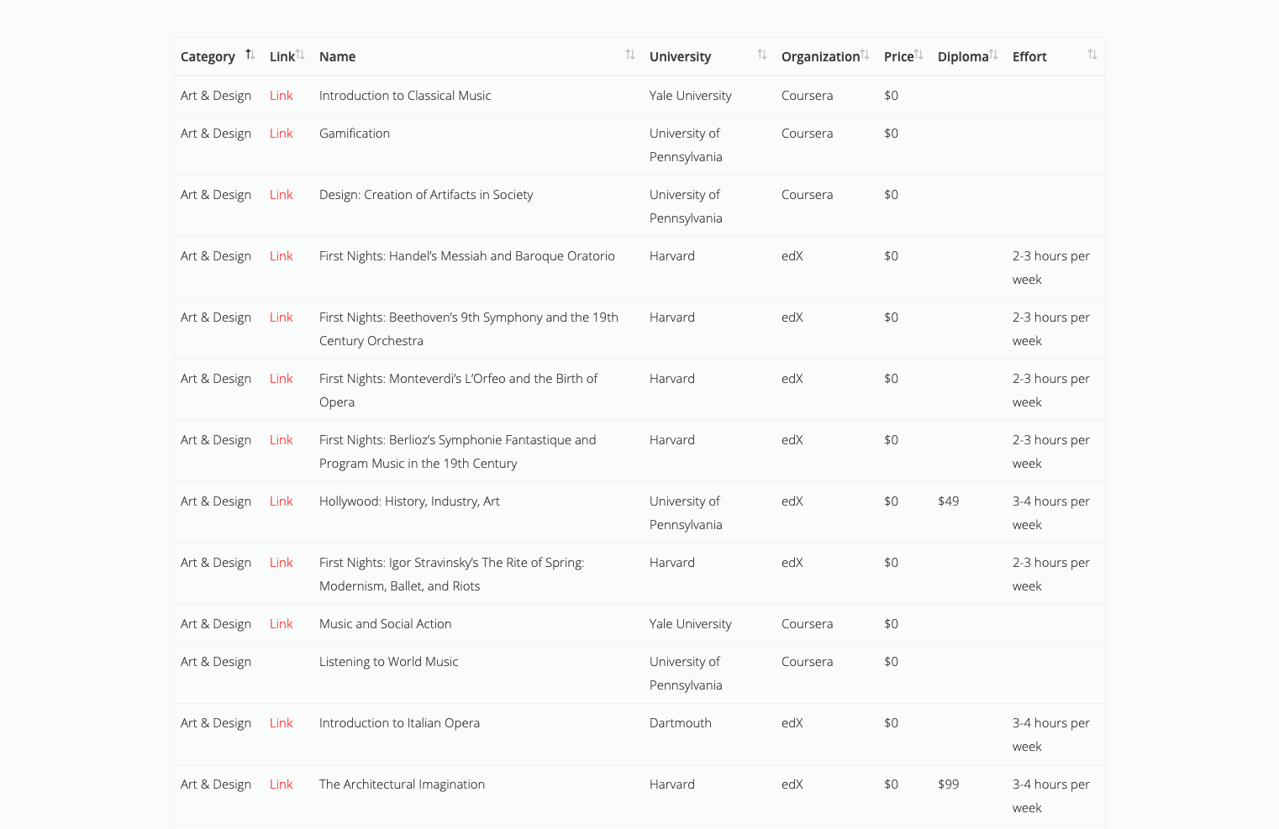Open link for Introduction to Italian Opera

281,723
